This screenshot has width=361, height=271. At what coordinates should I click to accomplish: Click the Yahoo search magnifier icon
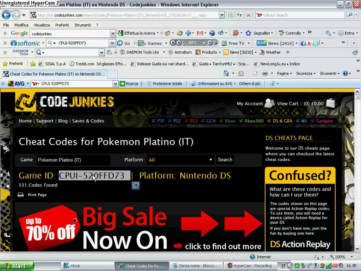(x=350, y=15)
